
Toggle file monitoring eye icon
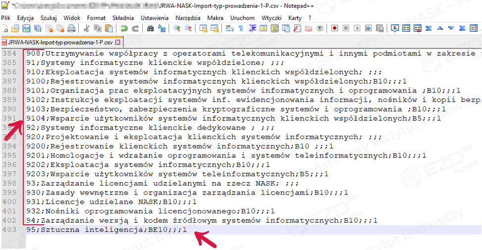pyautogui.click(x=320, y=28)
